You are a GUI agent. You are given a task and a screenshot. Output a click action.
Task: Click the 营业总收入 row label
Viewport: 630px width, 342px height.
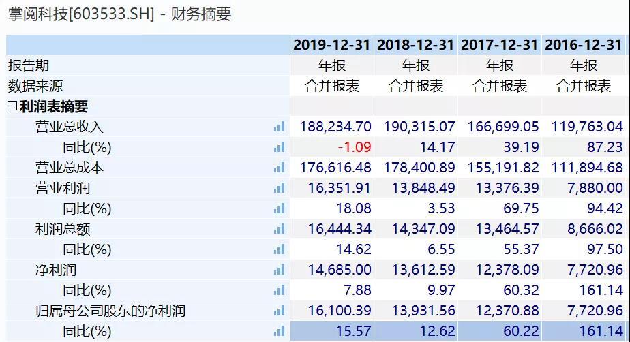[x=70, y=127]
